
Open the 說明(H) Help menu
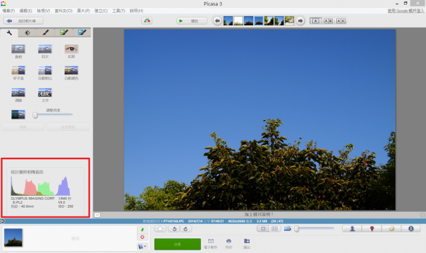tap(136, 11)
